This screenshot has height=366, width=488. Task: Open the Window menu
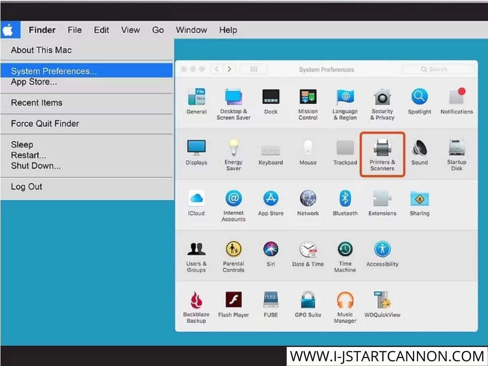pos(192,30)
